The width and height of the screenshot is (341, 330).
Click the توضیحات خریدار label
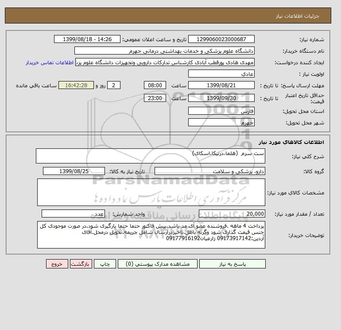(306, 235)
